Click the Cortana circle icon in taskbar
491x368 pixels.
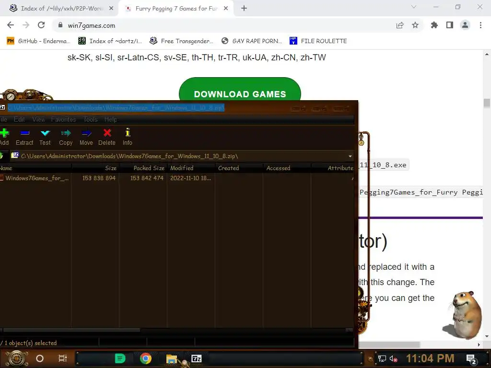click(40, 358)
